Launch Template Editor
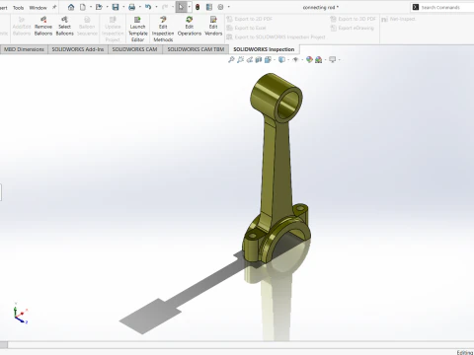This screenshot has height=355, width=474. 137,29
